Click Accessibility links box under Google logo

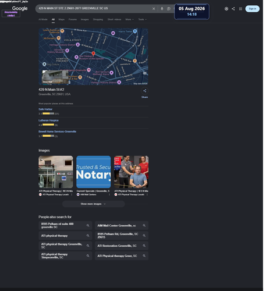point(11,14)
